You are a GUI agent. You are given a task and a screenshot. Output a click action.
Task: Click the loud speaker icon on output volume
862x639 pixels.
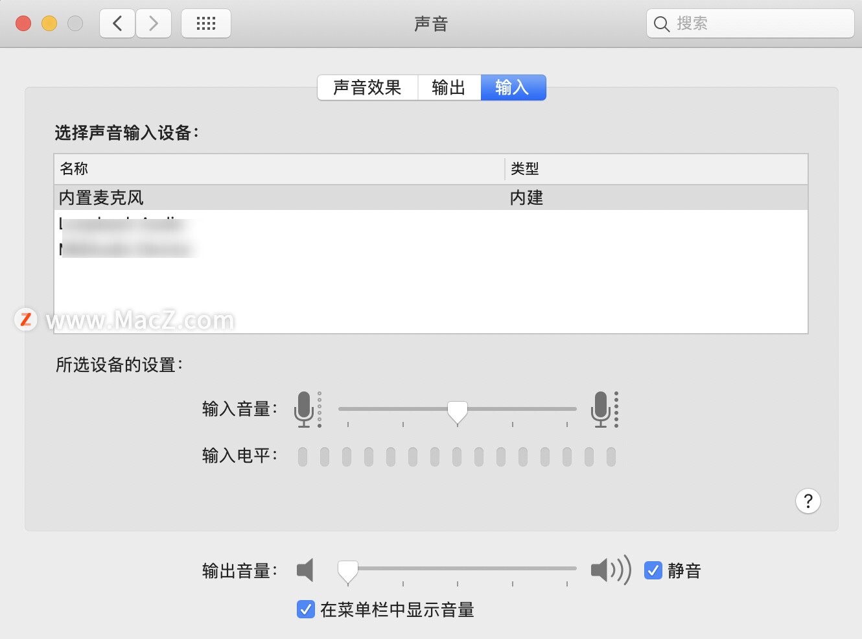610,570
